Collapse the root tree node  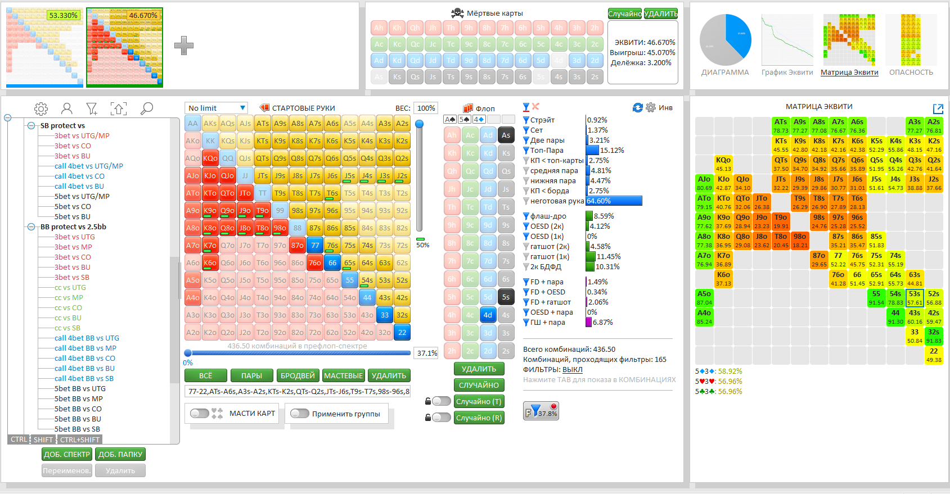click(8, 118)
